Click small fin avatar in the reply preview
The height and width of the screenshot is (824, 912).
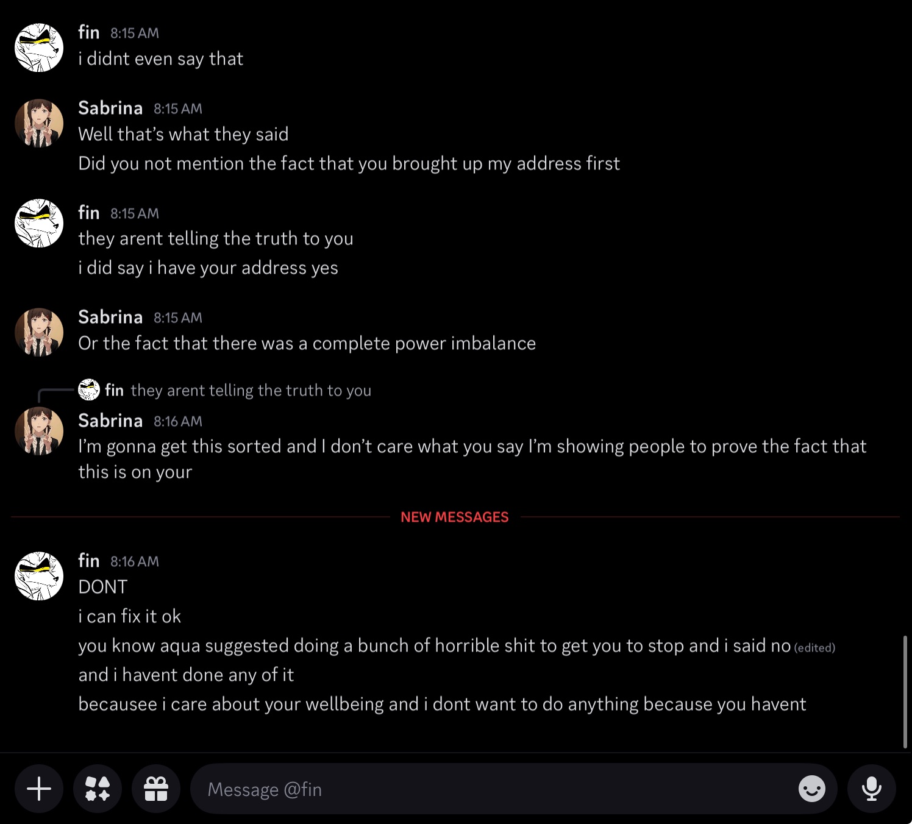point(89,389)
